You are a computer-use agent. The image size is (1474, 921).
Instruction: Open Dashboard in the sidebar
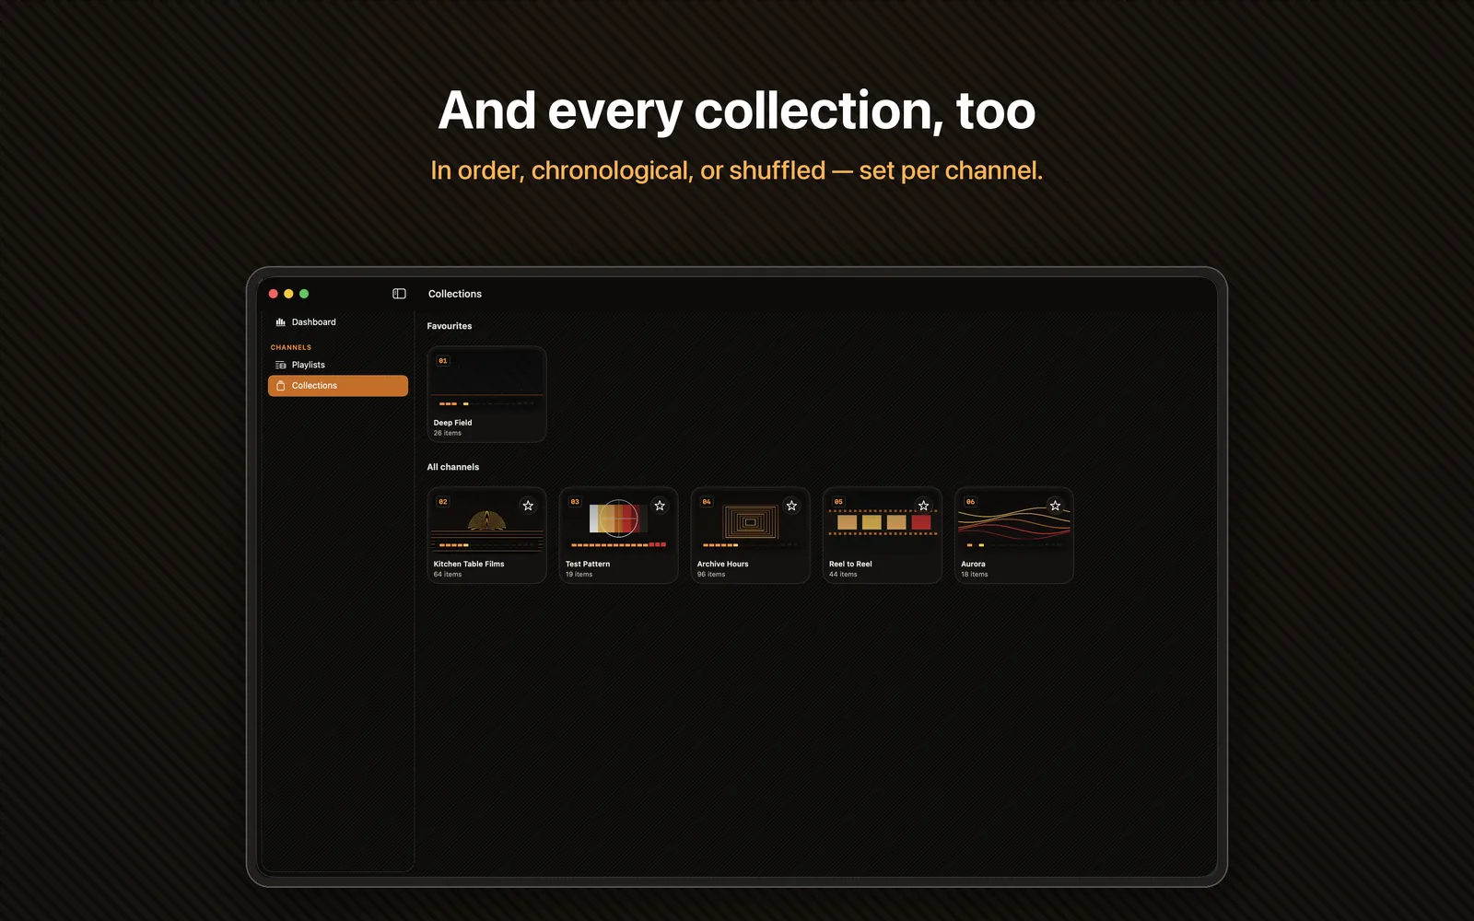click(337, 322)
